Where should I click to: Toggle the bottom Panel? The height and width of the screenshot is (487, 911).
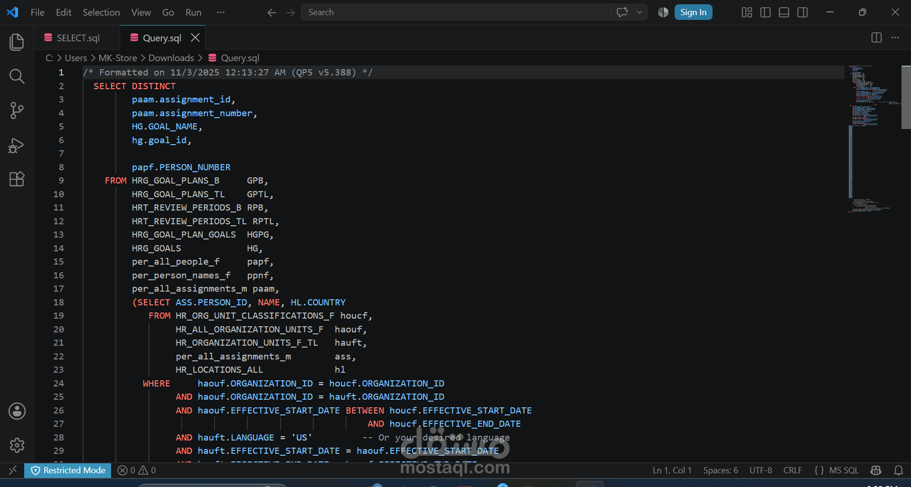784,12
